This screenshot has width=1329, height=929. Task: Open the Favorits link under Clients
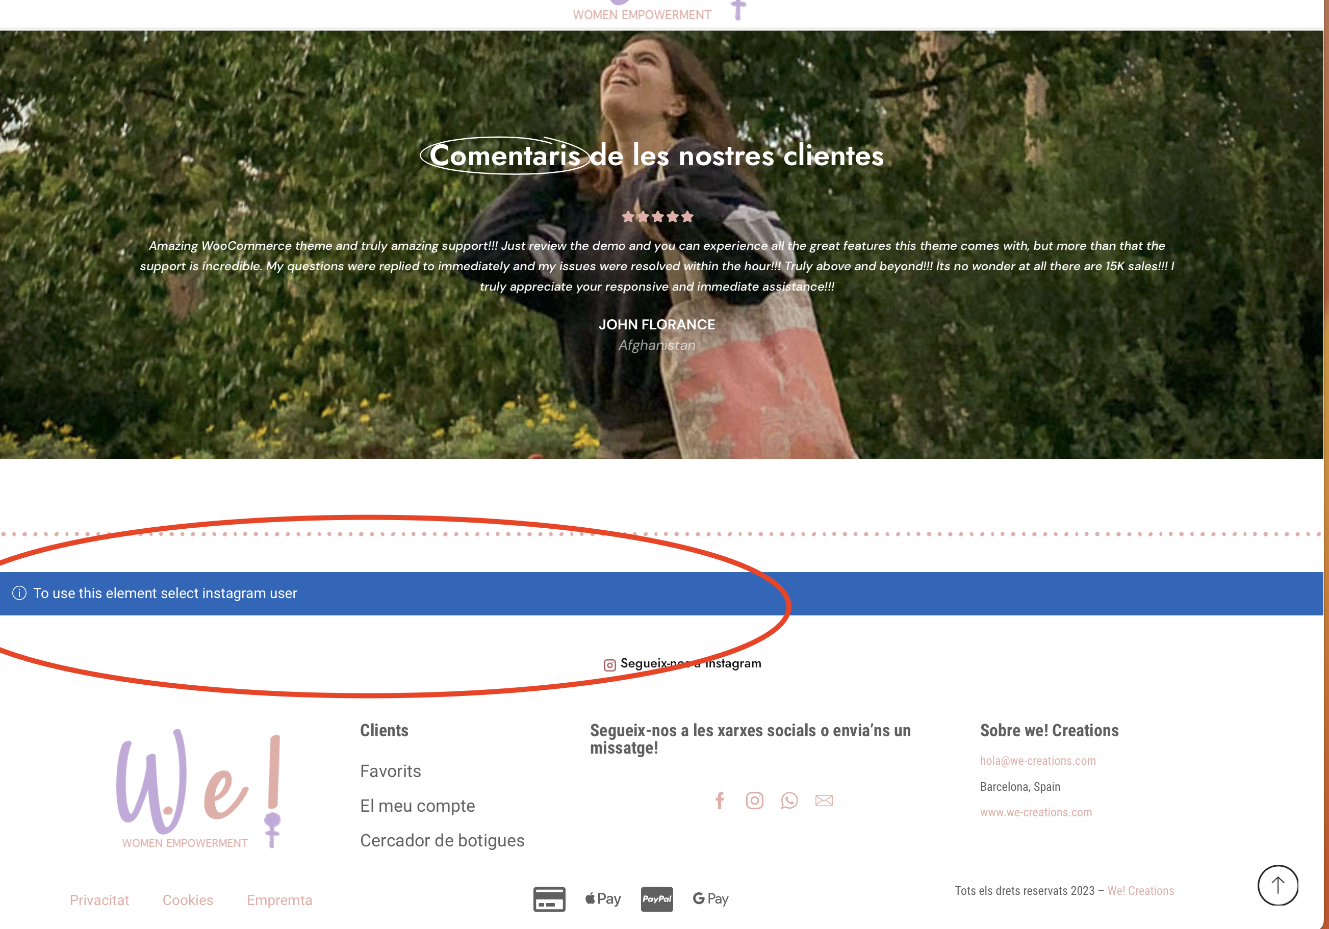pyautogui.click(x=390, y=771)
